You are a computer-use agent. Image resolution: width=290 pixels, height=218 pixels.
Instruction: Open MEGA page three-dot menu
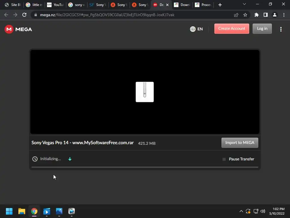click(281, 29)
